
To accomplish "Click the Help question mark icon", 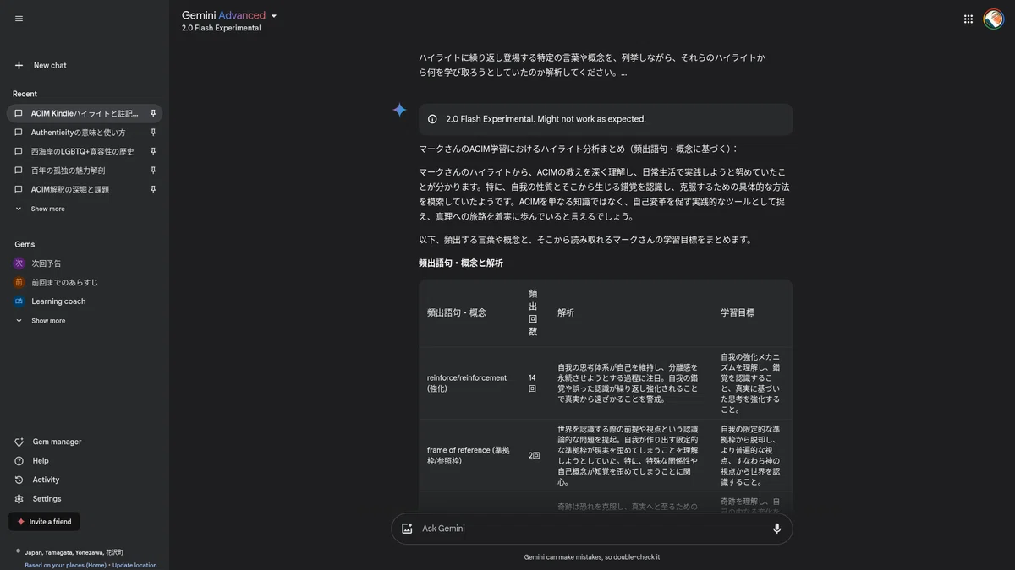I will 19,461.
